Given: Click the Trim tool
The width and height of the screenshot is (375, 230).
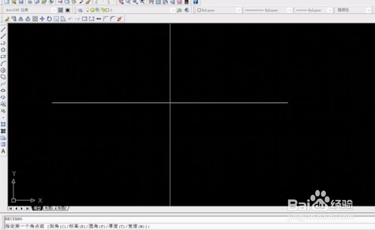Looking at the screenshot, I should [70, 19].
